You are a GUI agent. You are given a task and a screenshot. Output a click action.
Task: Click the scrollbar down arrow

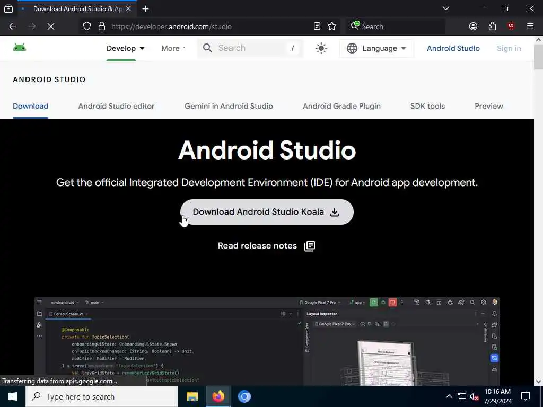(x=539, y=382)
